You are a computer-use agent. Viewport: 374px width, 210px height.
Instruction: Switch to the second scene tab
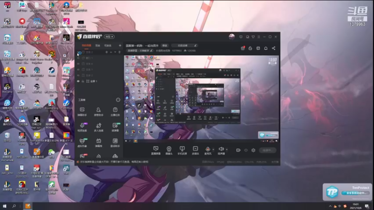pyautogui.click(x=98, y=45)
